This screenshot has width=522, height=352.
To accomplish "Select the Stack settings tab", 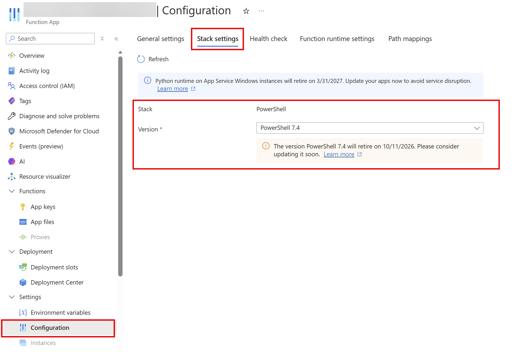I will click(218, 39).
